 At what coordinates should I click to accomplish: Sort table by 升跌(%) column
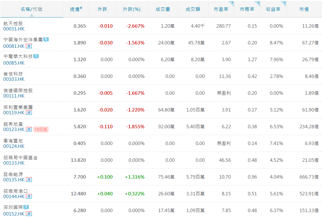point(132,9)
